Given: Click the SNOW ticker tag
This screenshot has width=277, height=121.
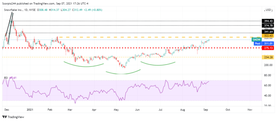Looking at the screenshot, I should tap(256, 40).
